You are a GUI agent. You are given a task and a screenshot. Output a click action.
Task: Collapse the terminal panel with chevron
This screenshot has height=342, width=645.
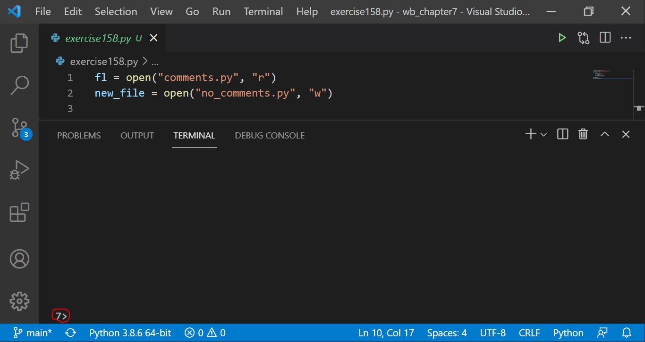point(604,134)
